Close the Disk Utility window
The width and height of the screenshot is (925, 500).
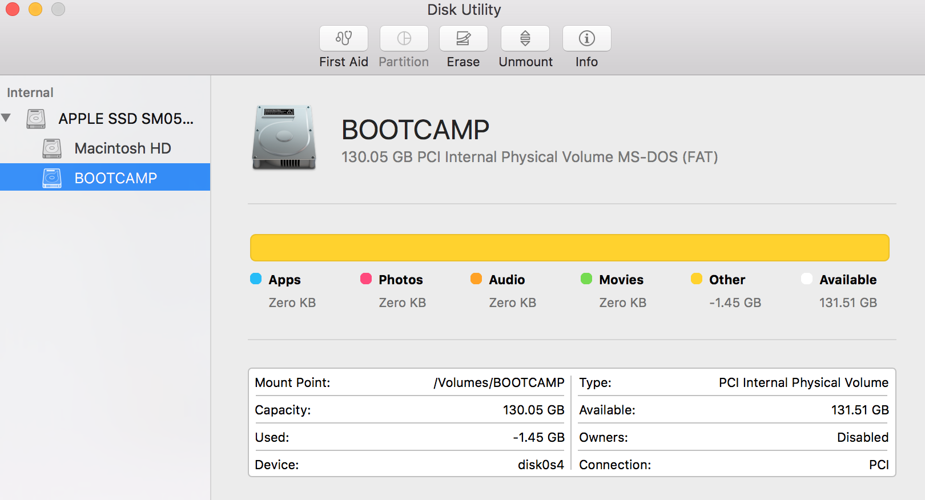coord(13,9)
